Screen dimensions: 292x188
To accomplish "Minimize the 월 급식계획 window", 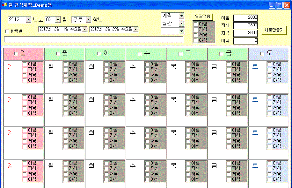I will [x=272, y=5].
